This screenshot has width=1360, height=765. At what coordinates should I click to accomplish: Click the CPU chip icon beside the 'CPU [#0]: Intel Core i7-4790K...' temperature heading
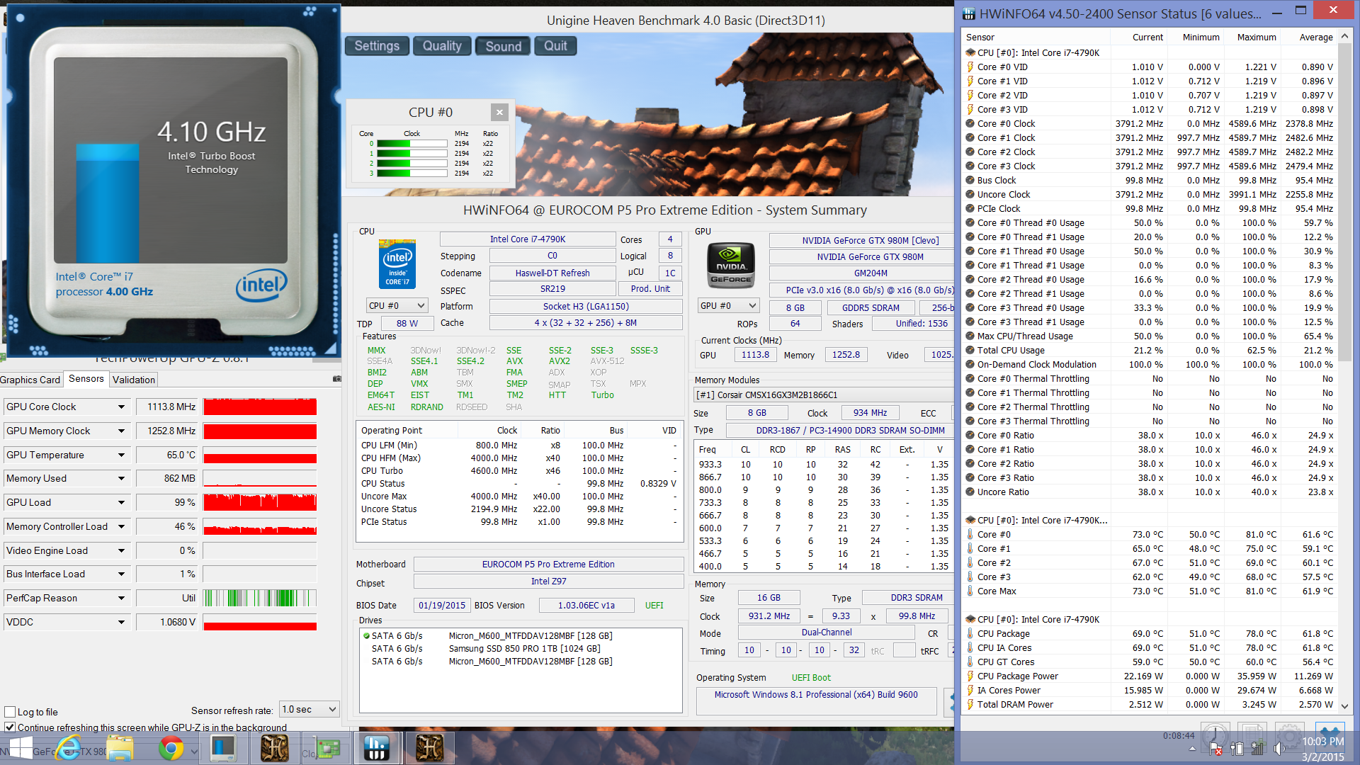pyautogui.click(x=970, y=520)
